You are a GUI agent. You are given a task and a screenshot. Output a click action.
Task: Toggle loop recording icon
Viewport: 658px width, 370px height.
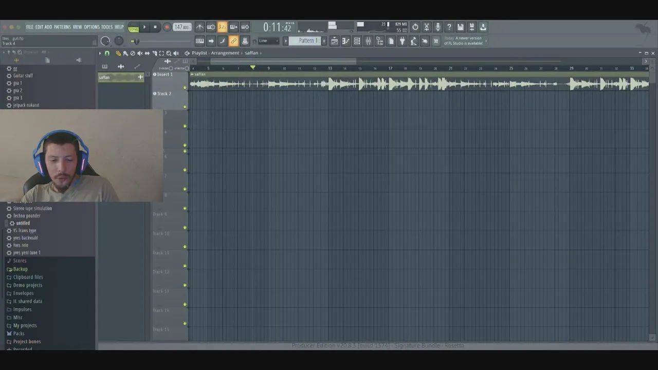click(245, 27)
